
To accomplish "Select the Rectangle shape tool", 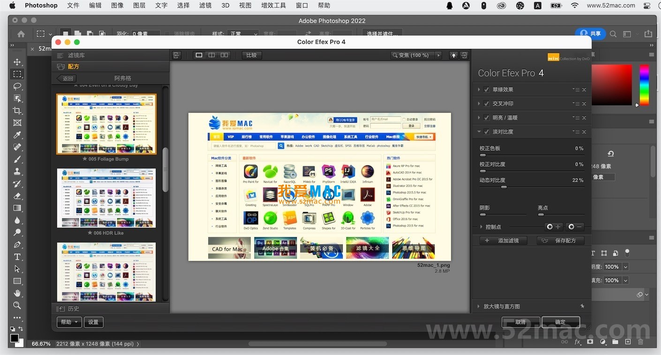I will [x=17, y=281].
